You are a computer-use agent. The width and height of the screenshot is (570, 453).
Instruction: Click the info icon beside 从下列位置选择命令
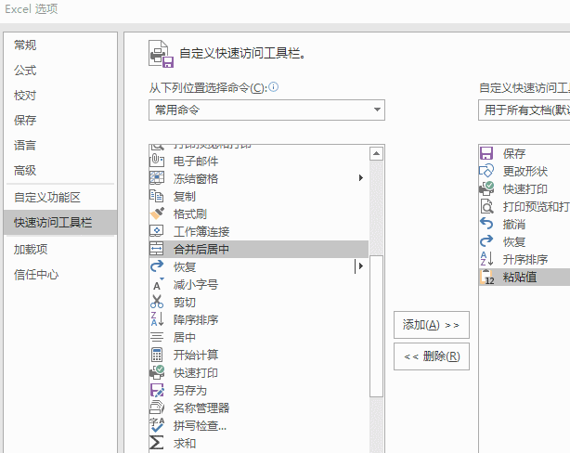click(x=273, y=87)
